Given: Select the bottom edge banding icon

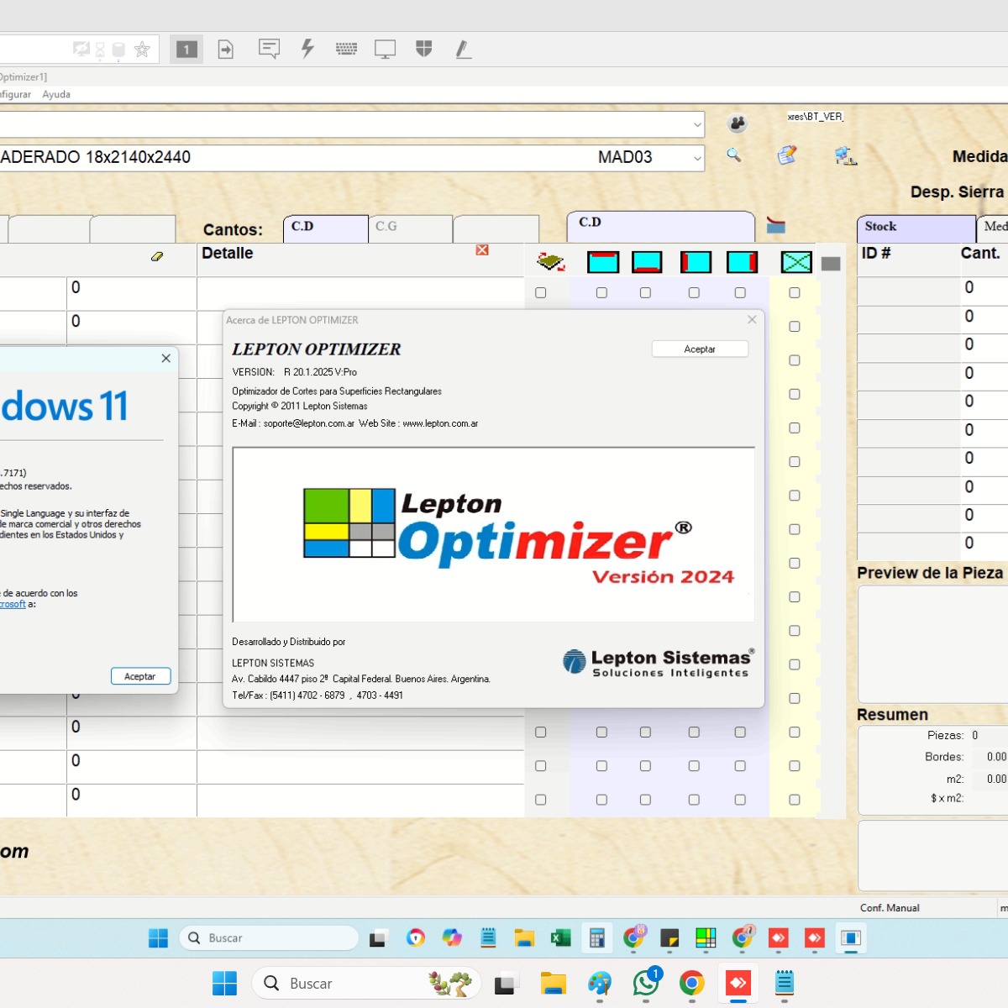Looking at the screenshot, I should [647, 262].
